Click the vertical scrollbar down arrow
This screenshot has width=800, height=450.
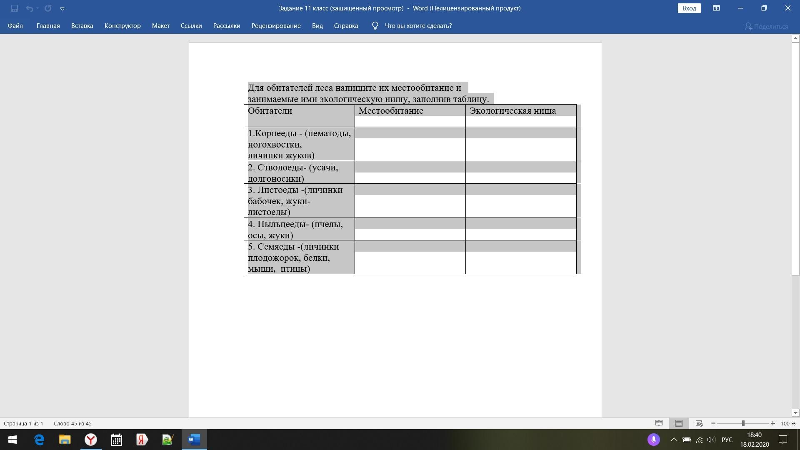795,413
